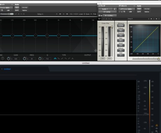The image size is (161, 133).
Task: Toggle Bypass (バイパス) in C1 comp window
Action: 147,9
